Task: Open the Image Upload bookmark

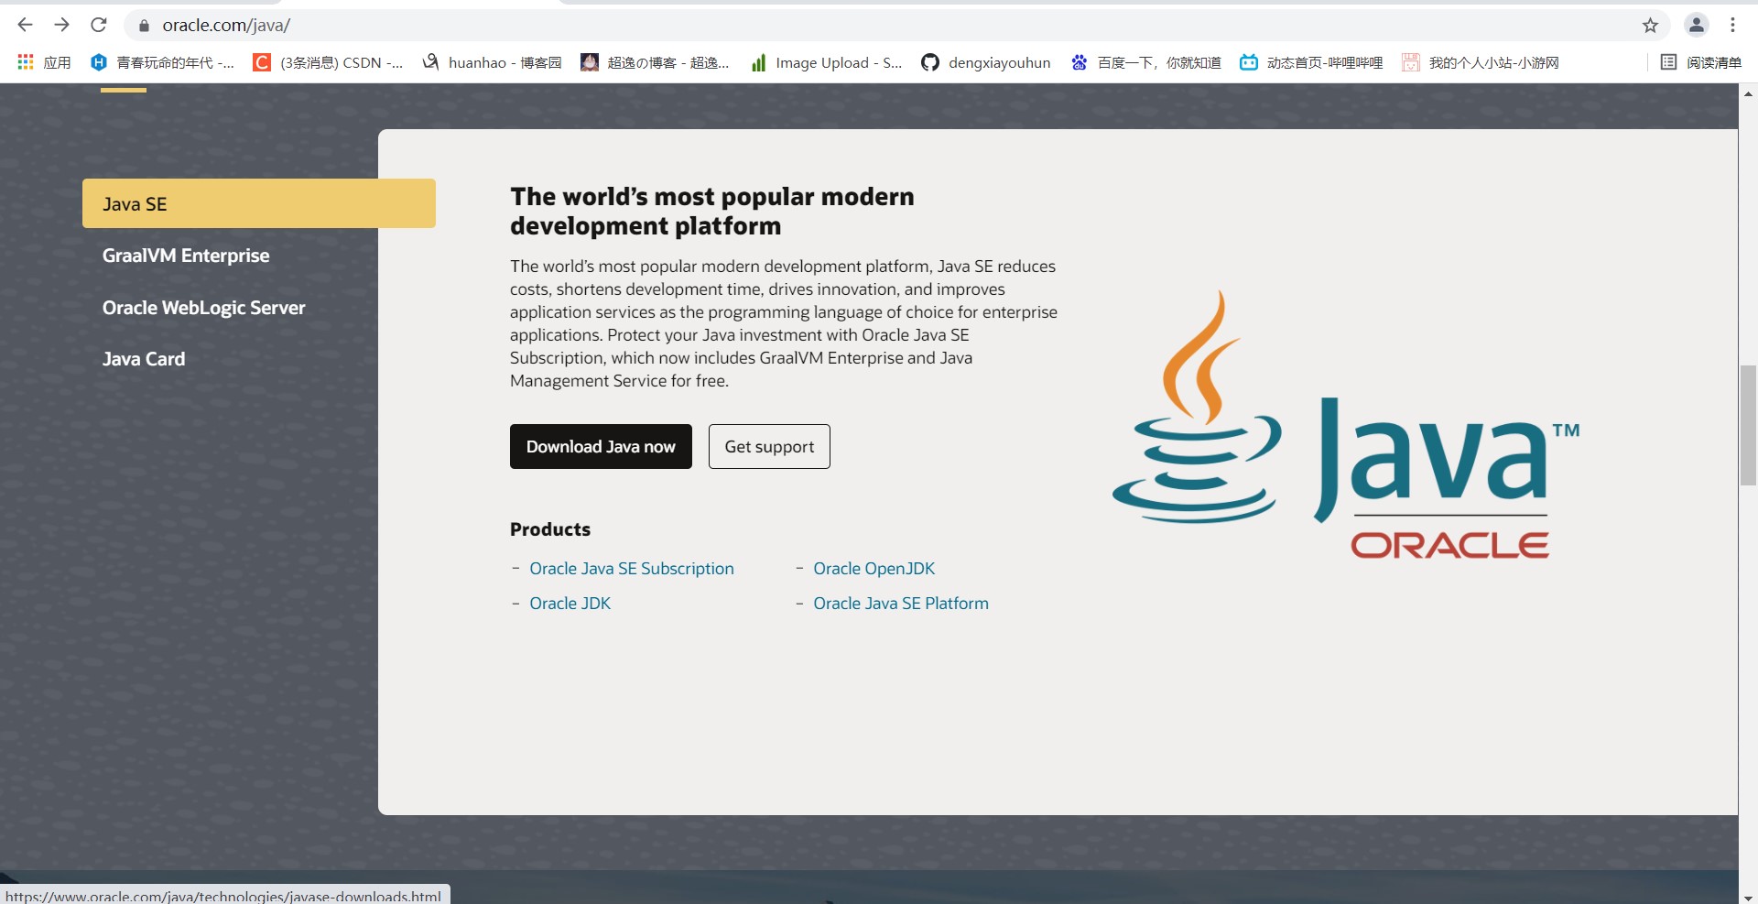Action: [826, 62]
